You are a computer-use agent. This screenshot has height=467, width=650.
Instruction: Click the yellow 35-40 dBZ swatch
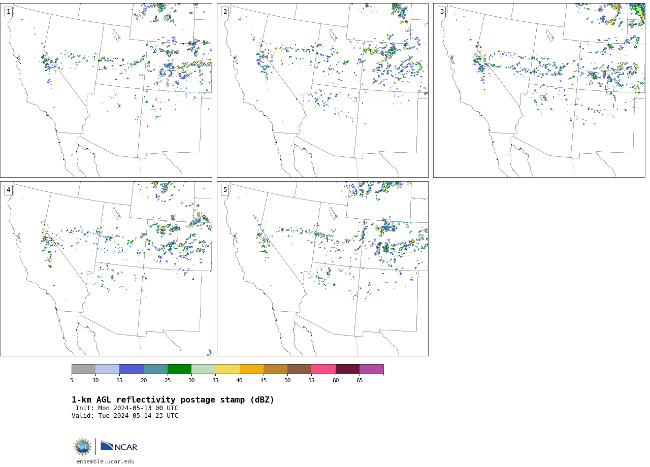click(227, 369)
